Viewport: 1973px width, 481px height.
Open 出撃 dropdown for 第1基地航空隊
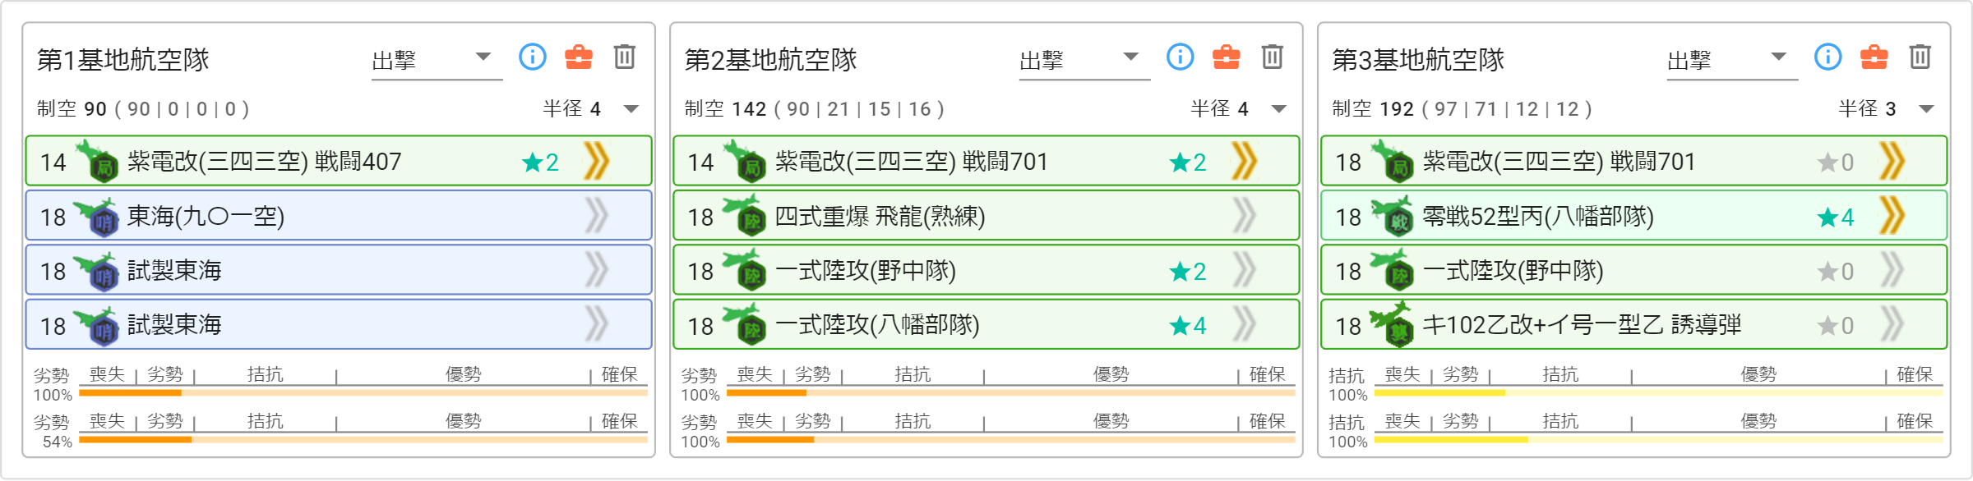pos(437,60)
